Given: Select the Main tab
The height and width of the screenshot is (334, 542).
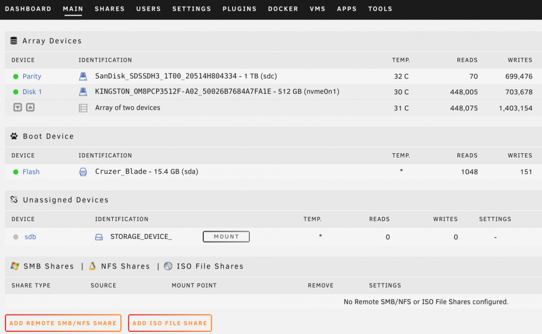Looking at the screenshot, I should tap(73, 9).
